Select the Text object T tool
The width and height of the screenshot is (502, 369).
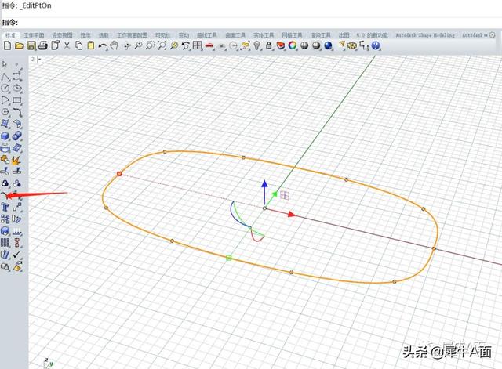point(5,207)
